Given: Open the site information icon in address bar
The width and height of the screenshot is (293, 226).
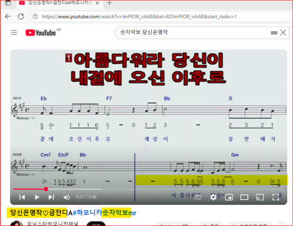Looking at the screenshot, I should click(35, 16).
